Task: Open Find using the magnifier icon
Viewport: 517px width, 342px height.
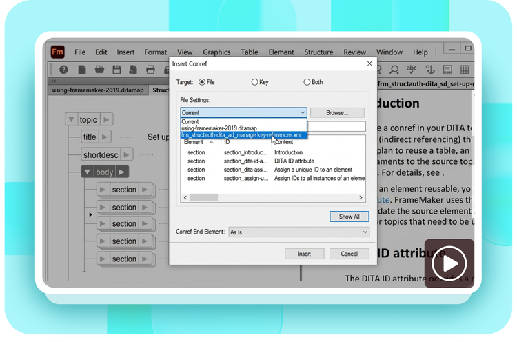Action: (x=394, y=70)
